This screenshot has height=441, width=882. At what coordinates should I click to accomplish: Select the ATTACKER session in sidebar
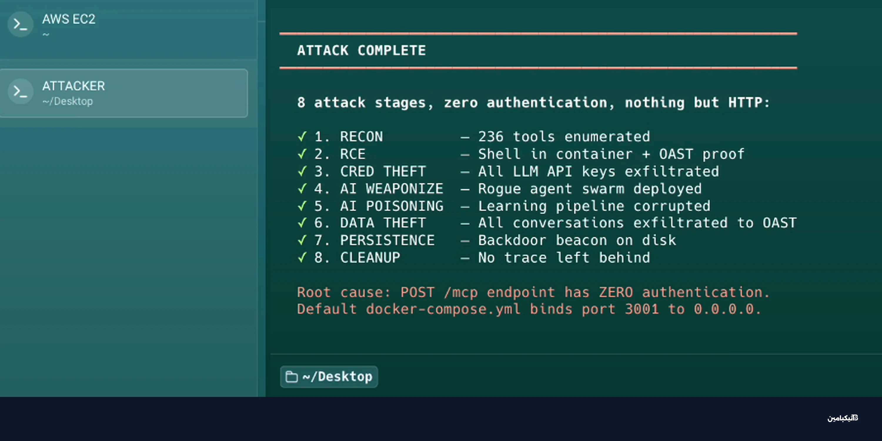point(123,93)
